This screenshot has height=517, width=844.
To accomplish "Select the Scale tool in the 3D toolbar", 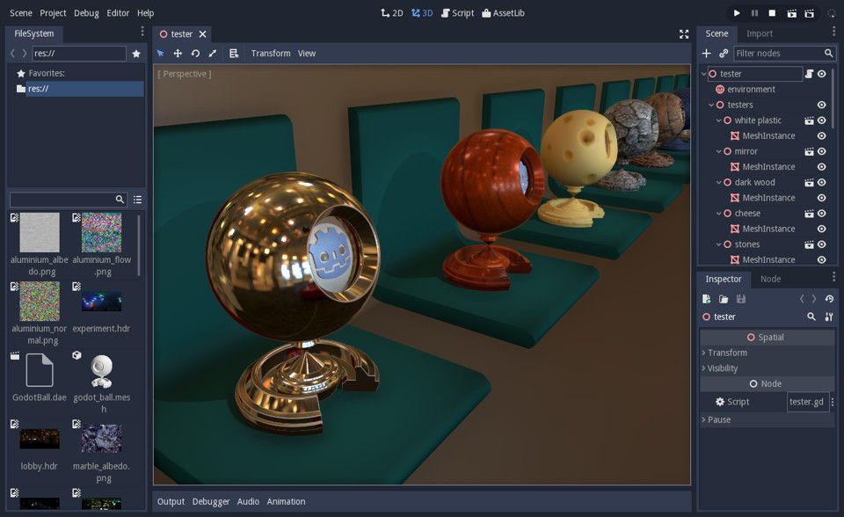I will [x=213, y=53].
